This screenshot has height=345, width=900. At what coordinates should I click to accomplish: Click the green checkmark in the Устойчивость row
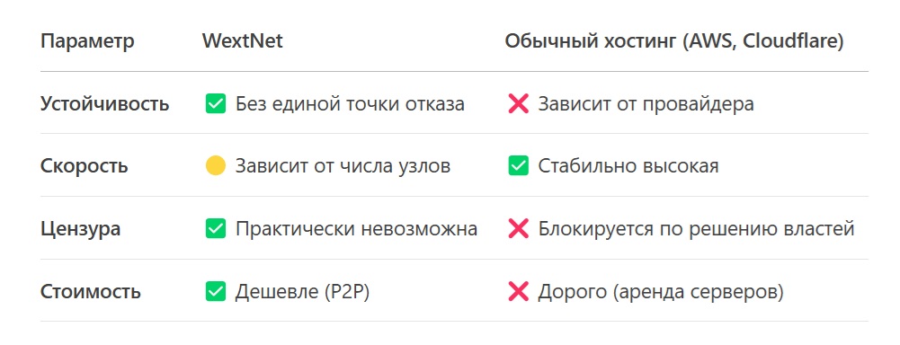tap(215, 104)
